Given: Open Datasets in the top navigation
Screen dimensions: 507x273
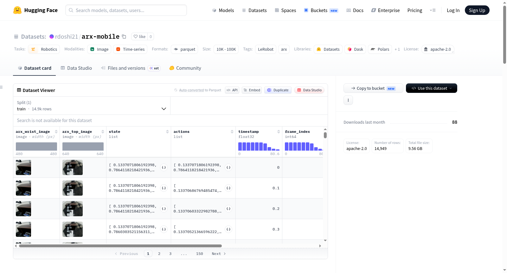Looking at the screenshot, I should coord(254,10).
